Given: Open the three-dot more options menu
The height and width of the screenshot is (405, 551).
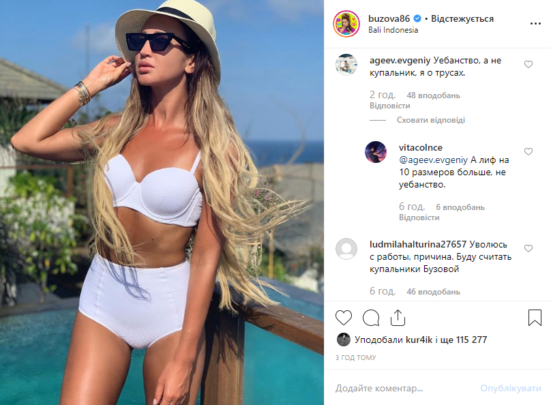Looking at the screenshot, I should (535, 24).
